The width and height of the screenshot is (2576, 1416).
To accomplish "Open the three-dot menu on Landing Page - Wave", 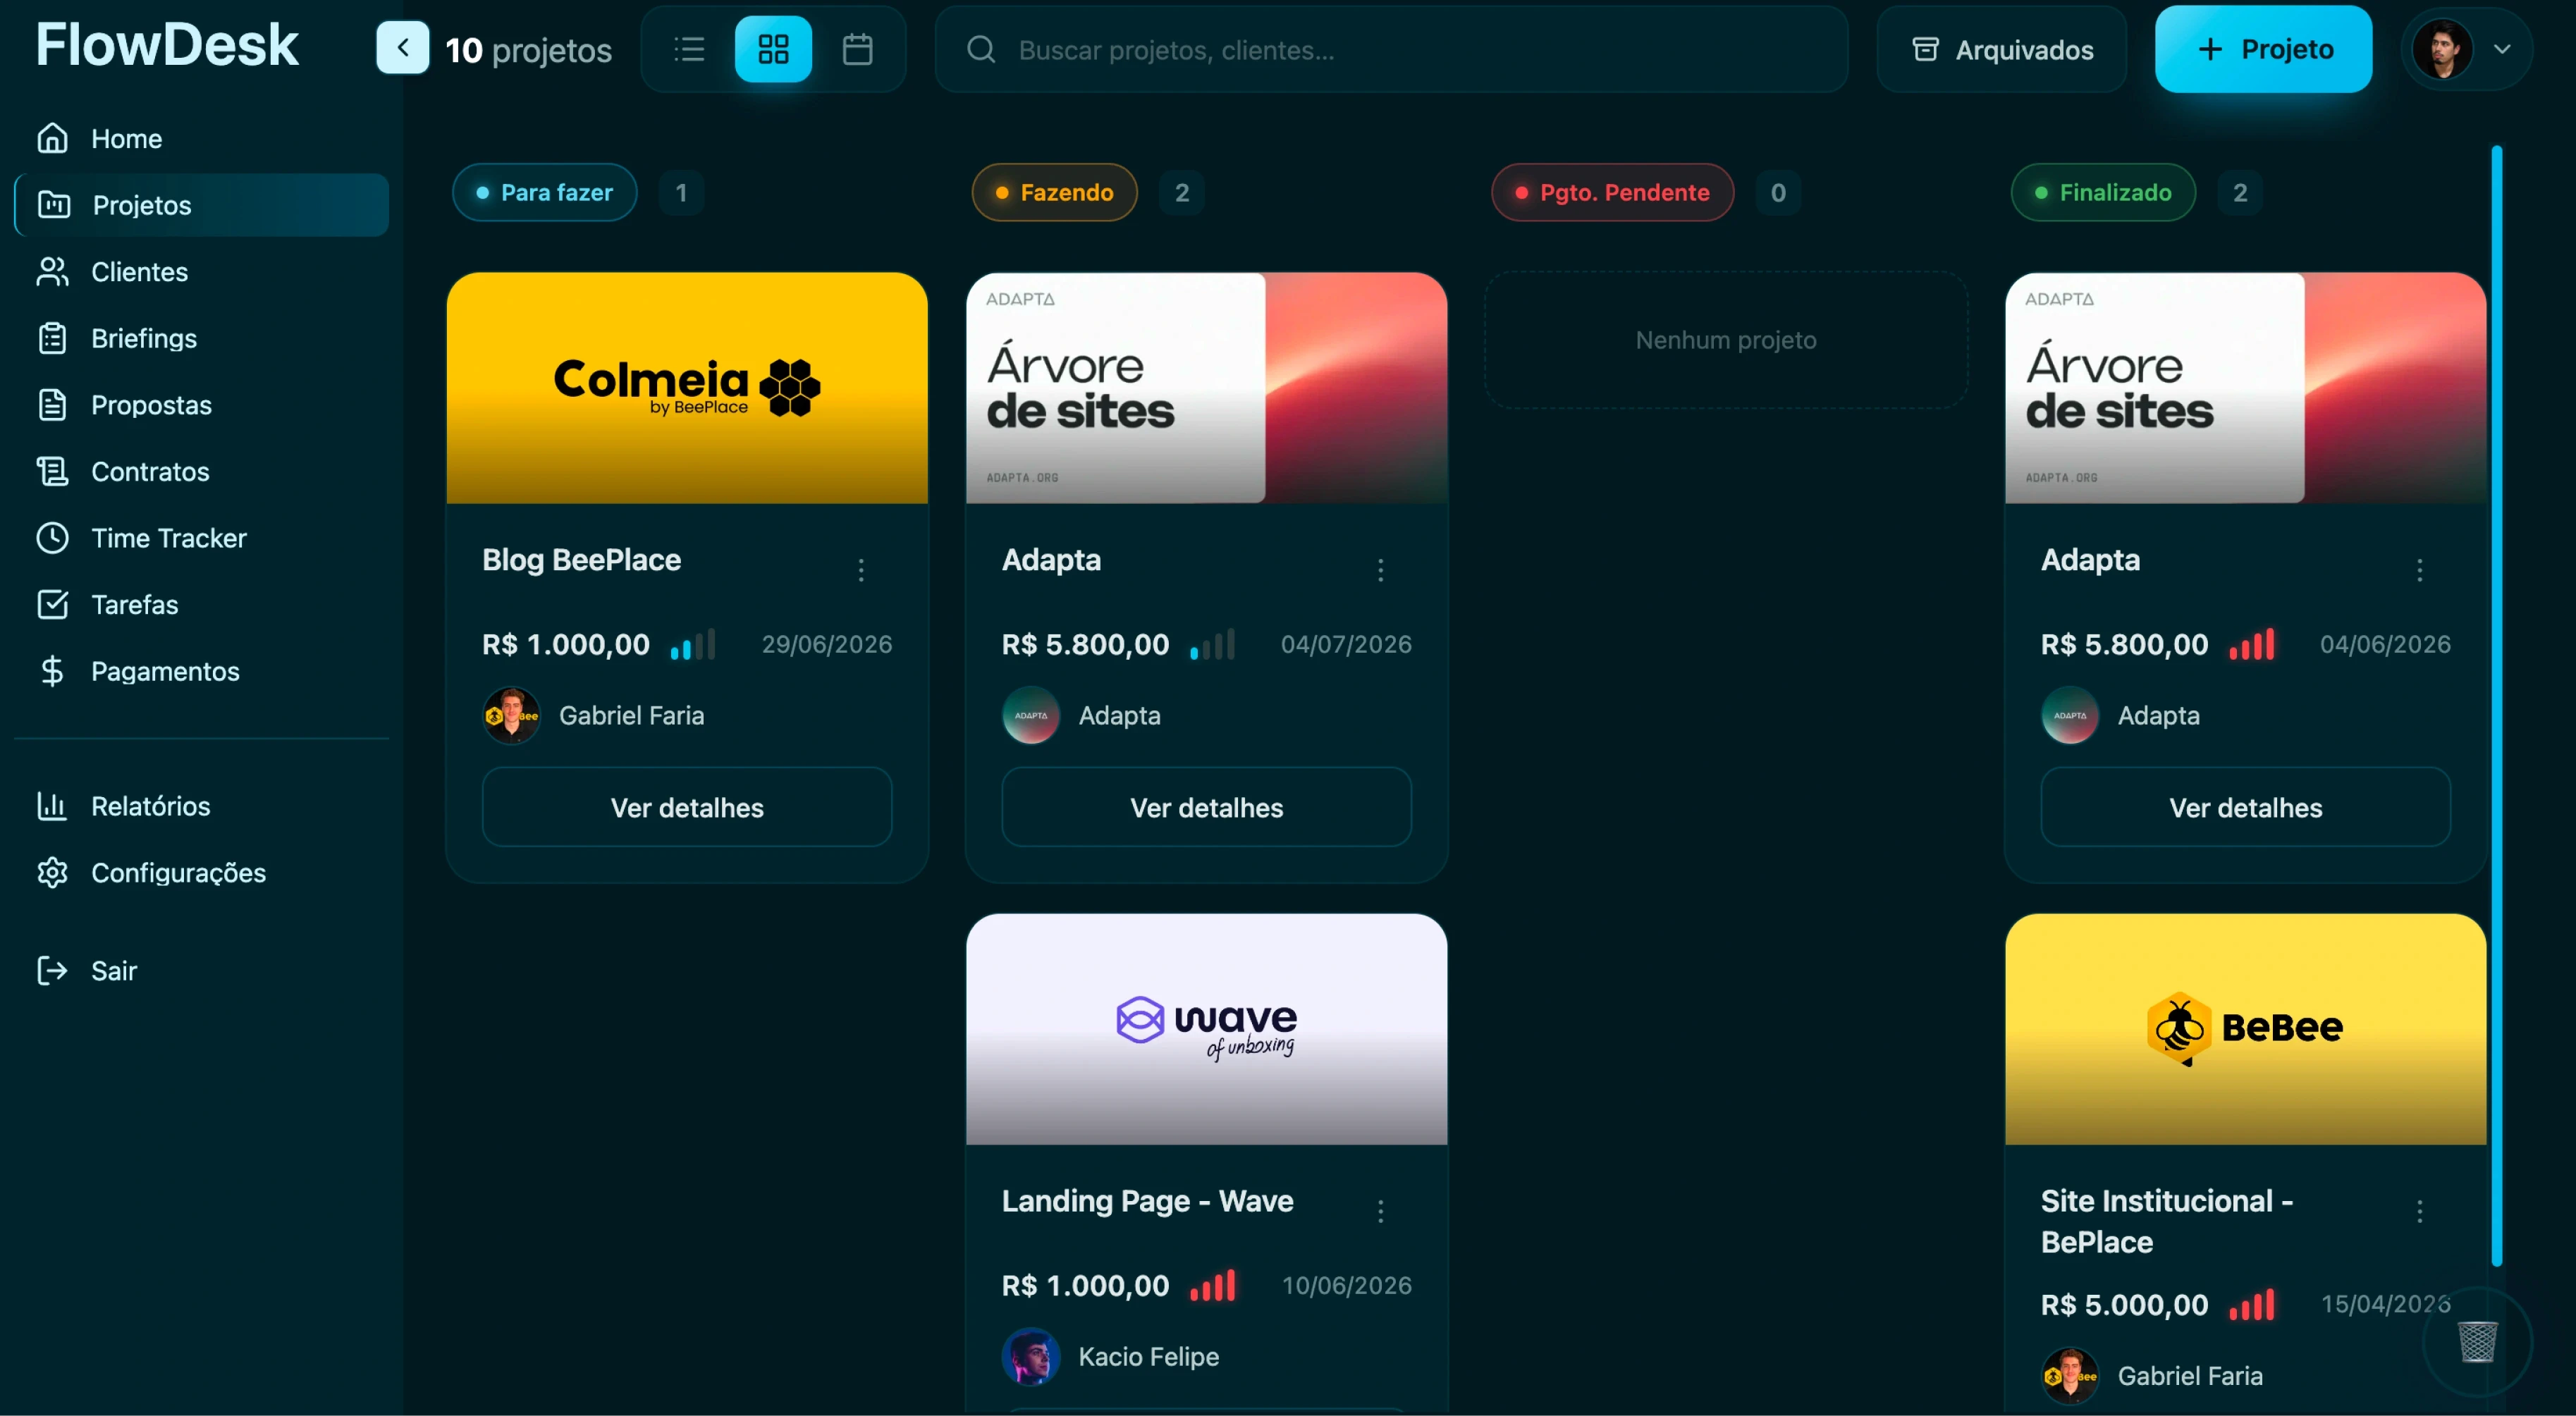I will (x=1380, y=1211).
